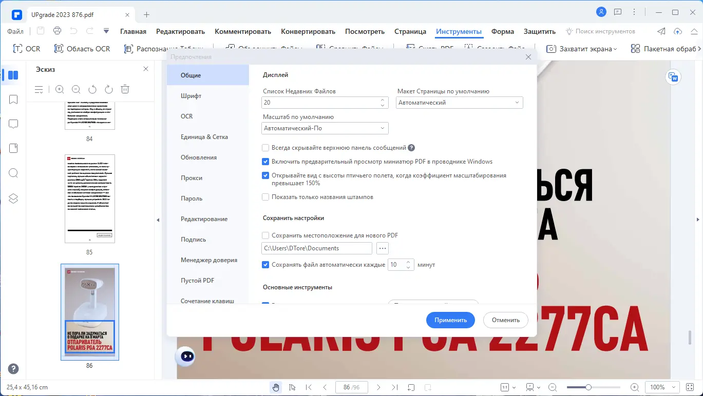Open the Comments panel in the sidebar
Image resolution: width=703 pixels, height=396 pixels.
point(13,124)
